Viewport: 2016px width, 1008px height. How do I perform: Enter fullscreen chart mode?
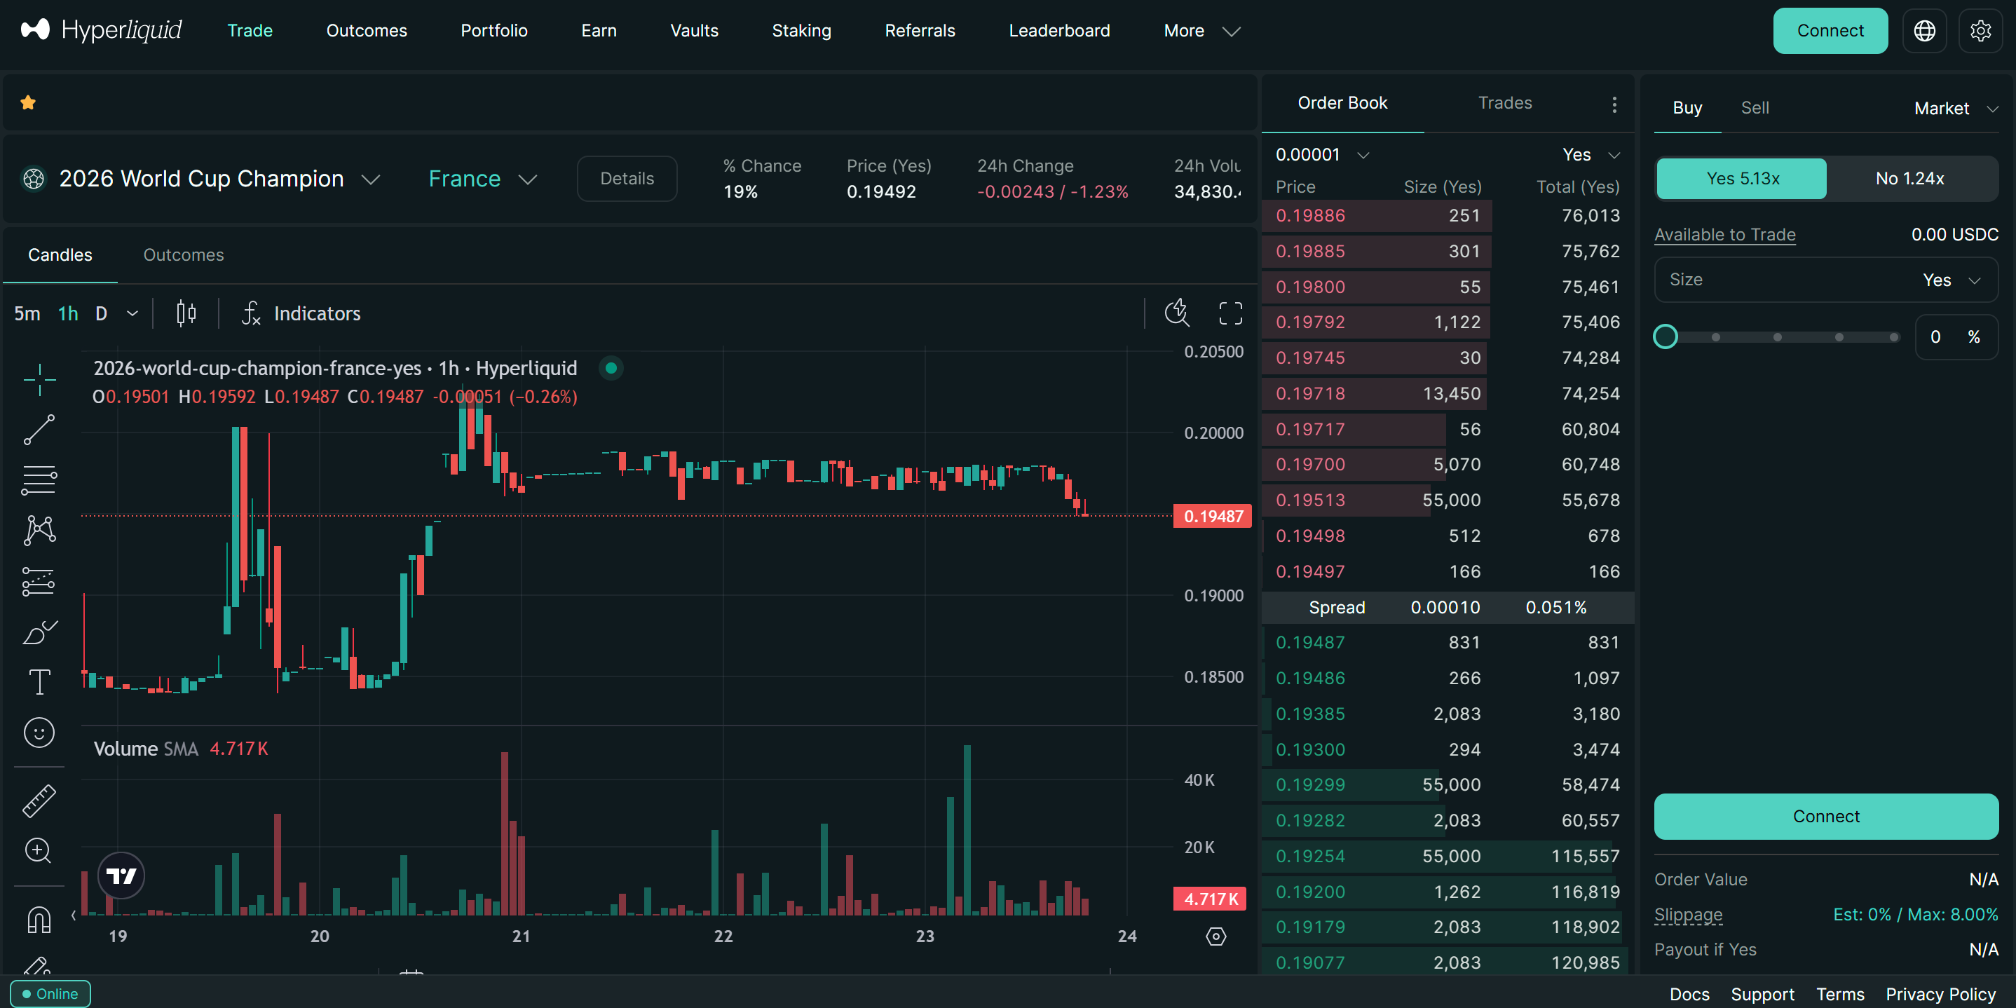pyautogui.click(x=1230, y=313)
